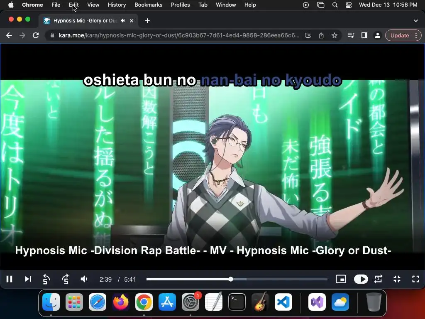The image size is (425, 319).
Task: Open the Trash from the Dock
Action: pyautogui.click(x=374, y=302)
